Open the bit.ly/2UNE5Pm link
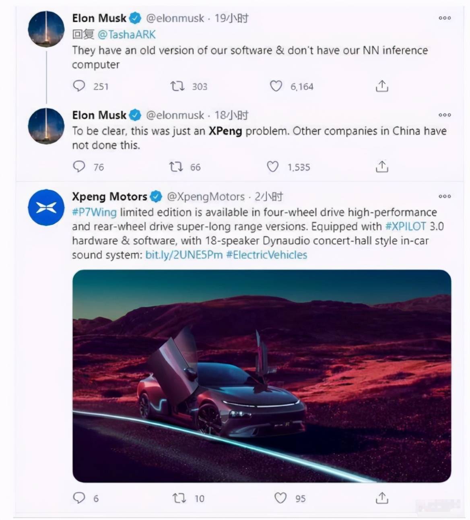 click(184, 255)
